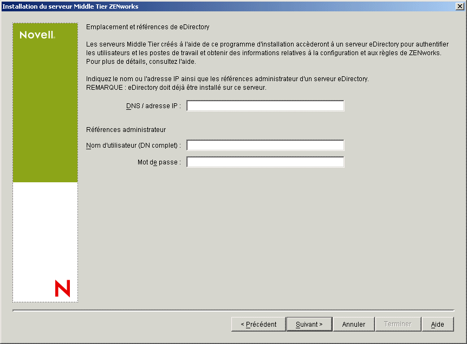
Task: Open help with the Aide button
Action: pyautogui.click(x=438, y=324)
